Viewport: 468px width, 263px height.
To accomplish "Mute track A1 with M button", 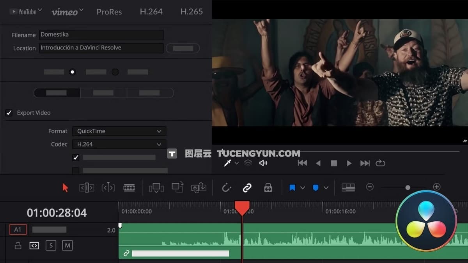I will [x=67, y=245].
